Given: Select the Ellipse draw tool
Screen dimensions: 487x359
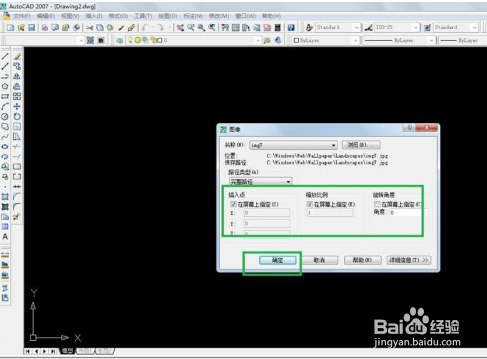Looking at the screenshot, I should click(5, 147).
